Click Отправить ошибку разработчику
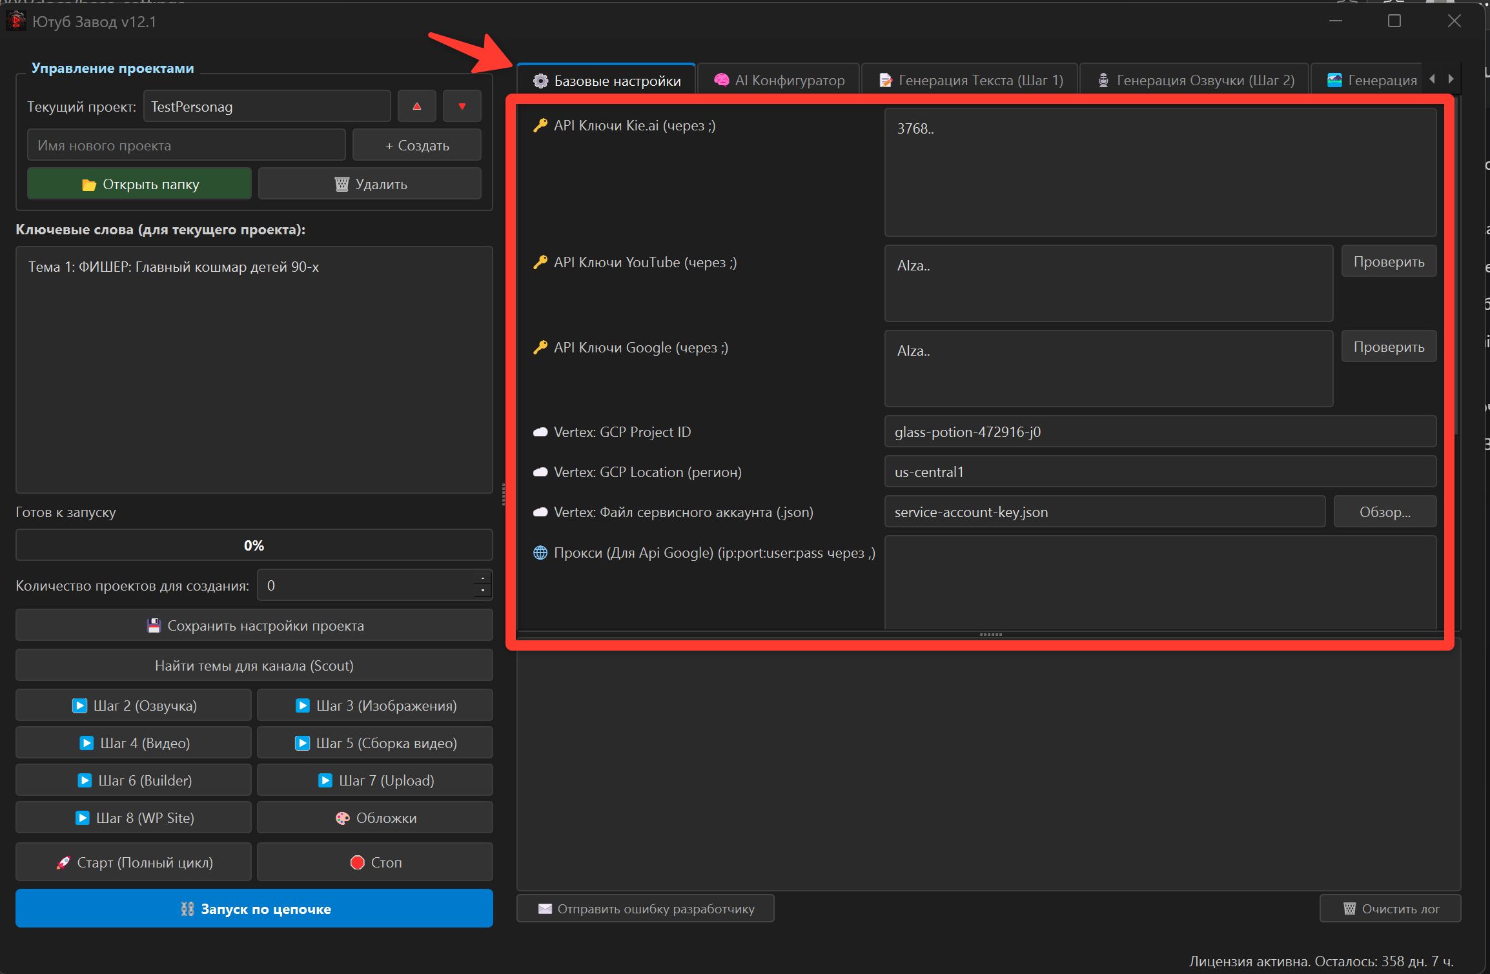The image size is (1490, 974). point(646,908)
